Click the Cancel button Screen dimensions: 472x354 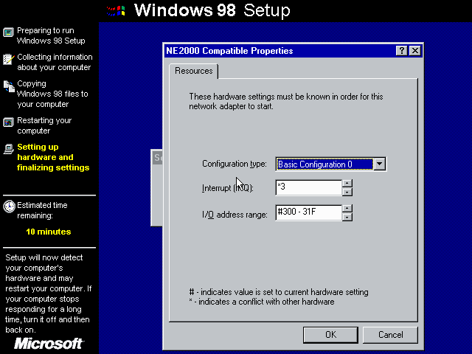click(x=390, y=335)
